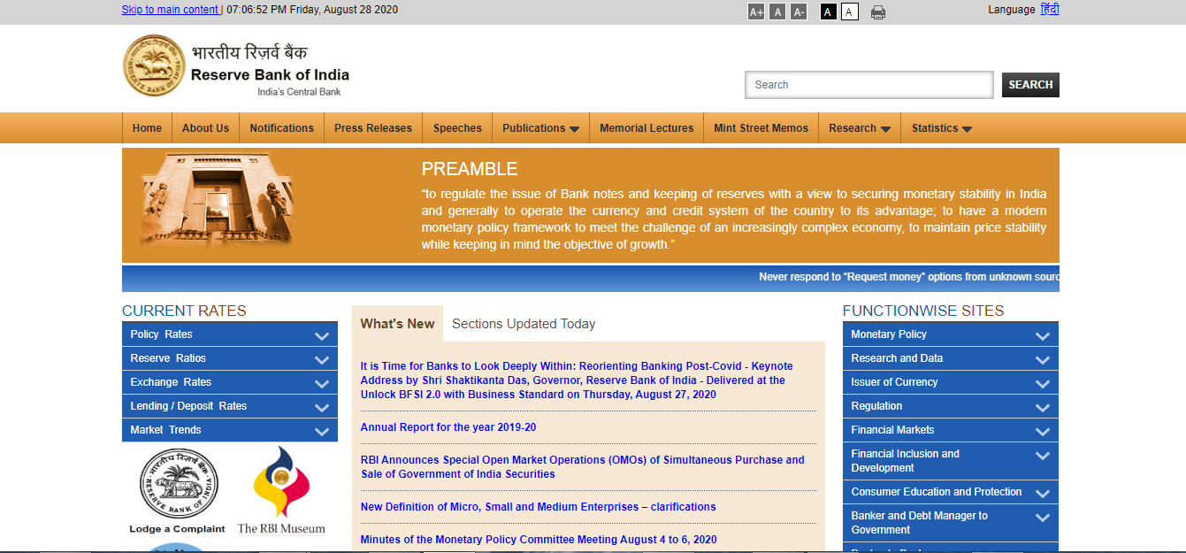Image resolution: width=1186 pixels, height=553 pixels.
Task: Expand the Regulation section
Action: coord(951,406)
